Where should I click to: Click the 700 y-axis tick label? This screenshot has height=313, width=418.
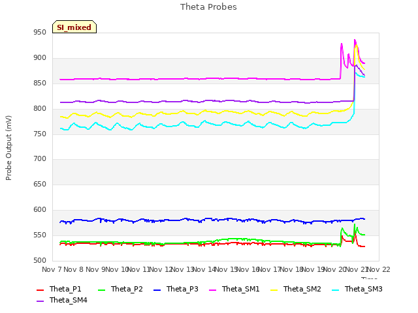(x=40, y=159)
